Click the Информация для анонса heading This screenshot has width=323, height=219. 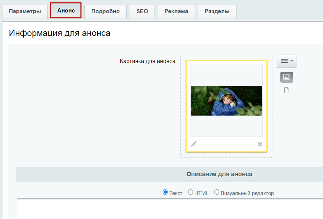[x=60, y=33]
